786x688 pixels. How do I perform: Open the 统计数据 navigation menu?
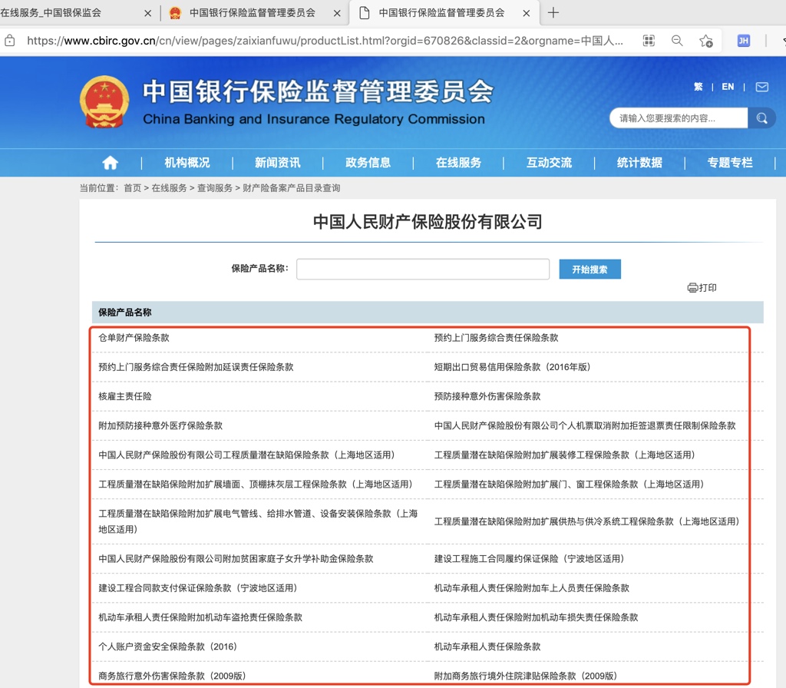tap(639, 163)
